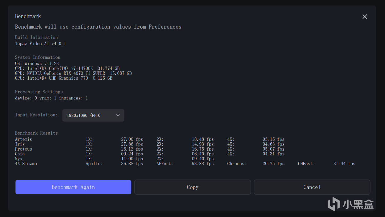Screen dimensions: 385x217
Task: Click the Build Information heading
Action: [36, 37]
